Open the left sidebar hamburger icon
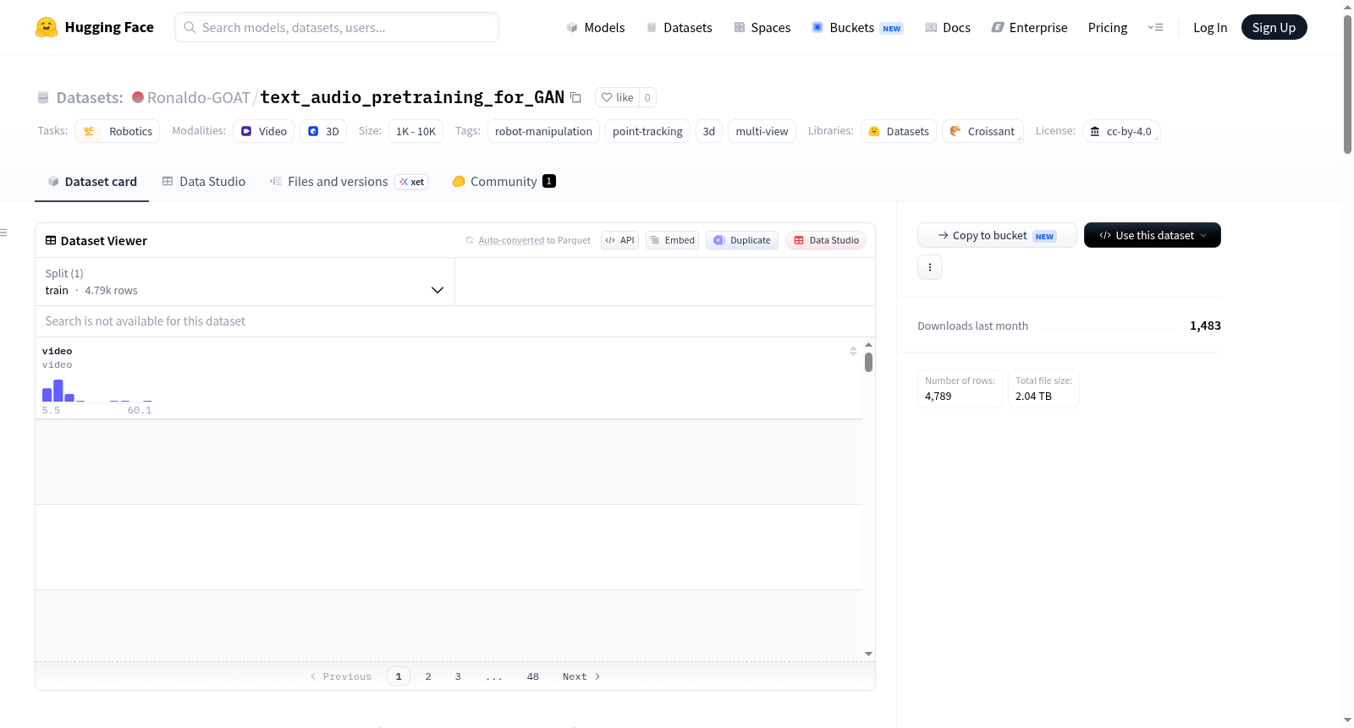This screenshot has width=1354, height=728. 3,233
